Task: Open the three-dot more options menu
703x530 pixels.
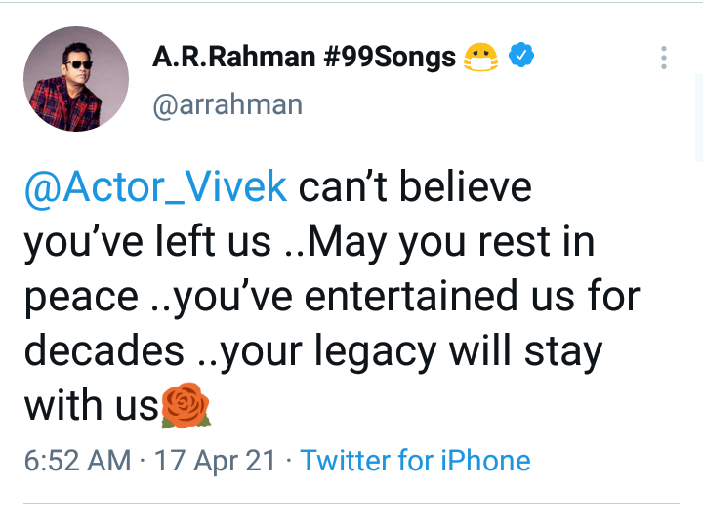Action: (x=664, y=58)
